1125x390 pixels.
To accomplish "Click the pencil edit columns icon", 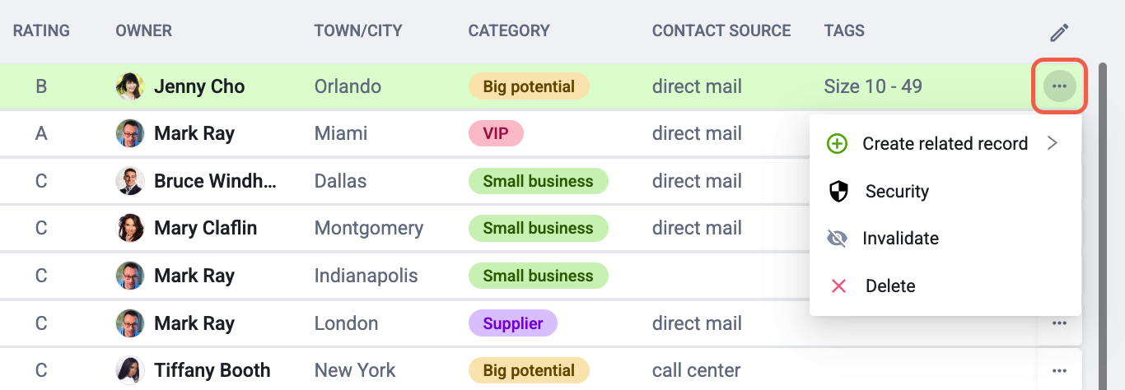I will tap(1059, 33).
